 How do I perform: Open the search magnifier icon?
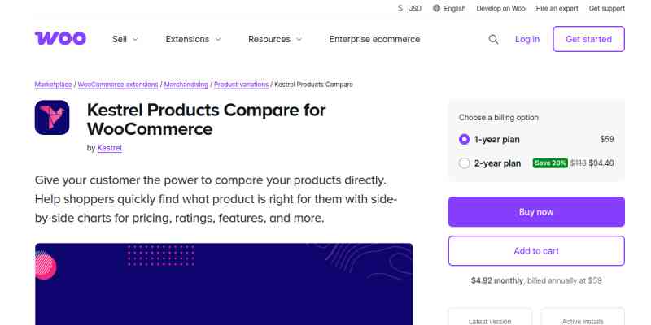pyautogui.click(x=493, y=39)
